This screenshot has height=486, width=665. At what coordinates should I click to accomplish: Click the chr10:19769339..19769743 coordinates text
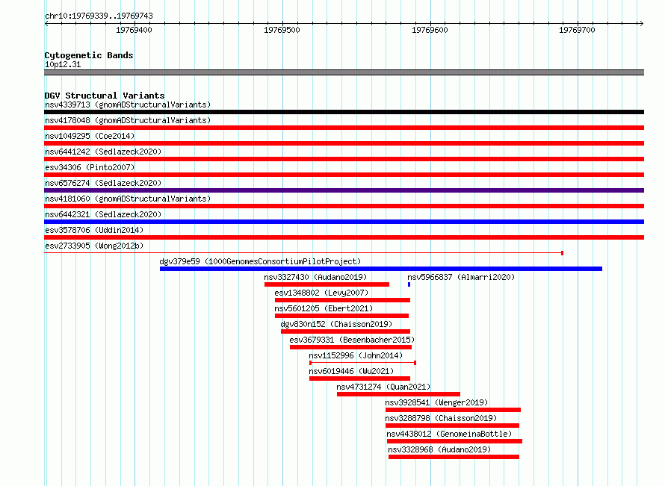(99, 16)
